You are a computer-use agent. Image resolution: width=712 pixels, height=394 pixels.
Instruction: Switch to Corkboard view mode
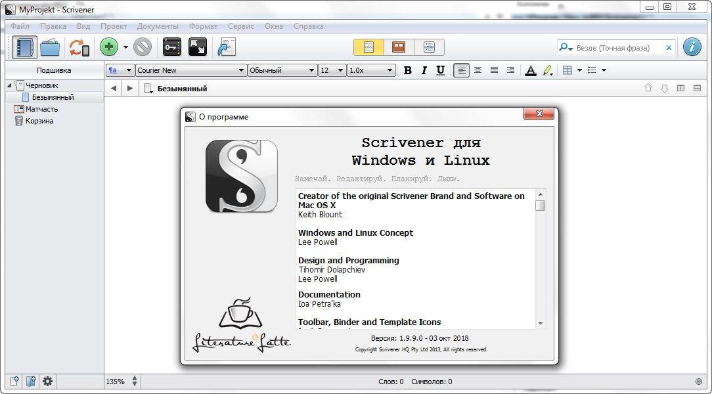(x=399, y=47)
